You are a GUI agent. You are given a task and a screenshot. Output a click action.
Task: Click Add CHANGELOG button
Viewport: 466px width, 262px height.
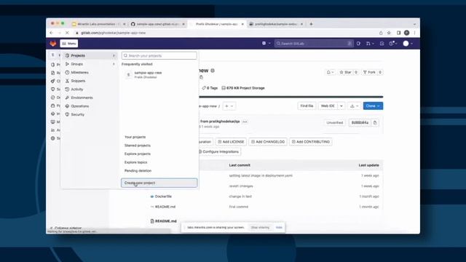tap(268, 142)
